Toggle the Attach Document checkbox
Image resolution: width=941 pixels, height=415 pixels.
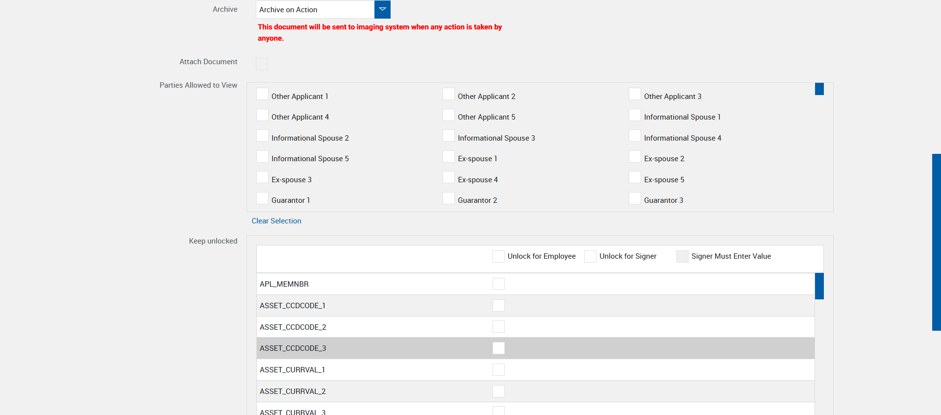click(262, 64)
